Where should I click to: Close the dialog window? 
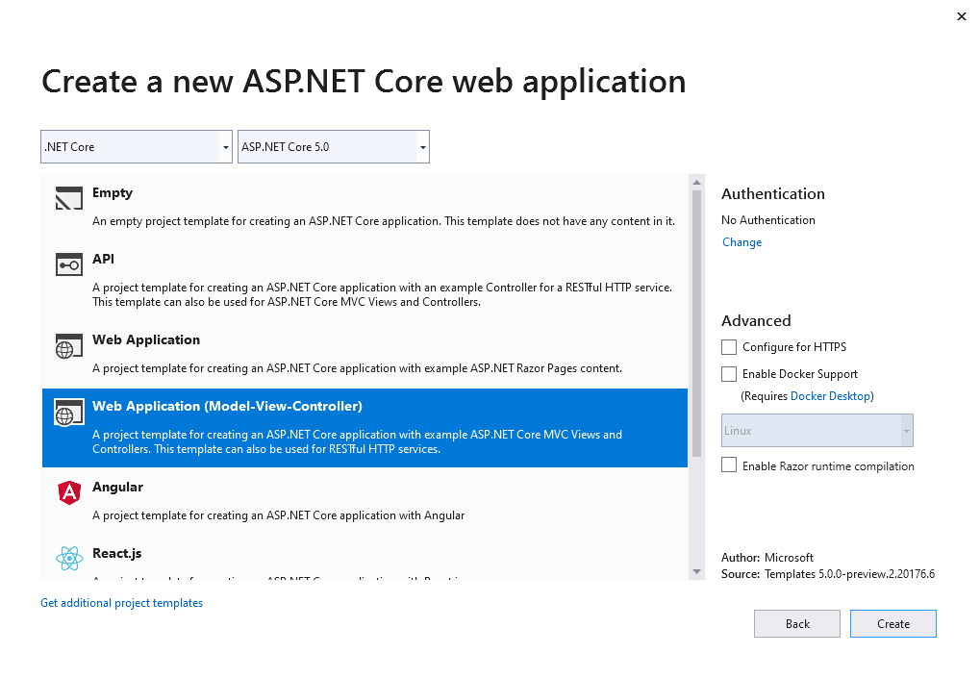pos(960,16)
